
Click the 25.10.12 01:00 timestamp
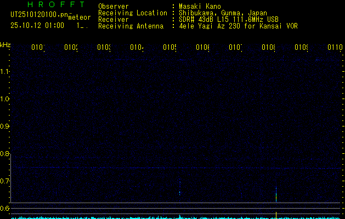click(x=37, y=25)
